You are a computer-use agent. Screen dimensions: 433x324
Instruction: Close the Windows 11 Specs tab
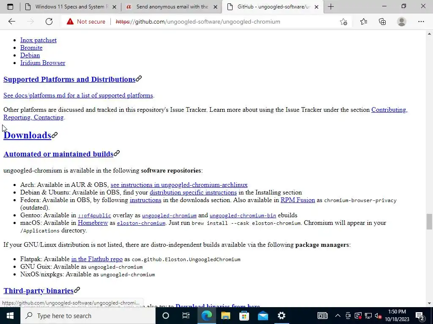114,7
